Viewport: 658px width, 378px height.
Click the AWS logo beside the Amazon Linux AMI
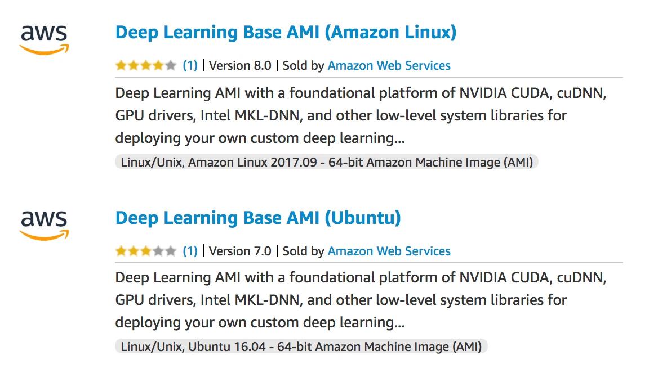[44, 39]
